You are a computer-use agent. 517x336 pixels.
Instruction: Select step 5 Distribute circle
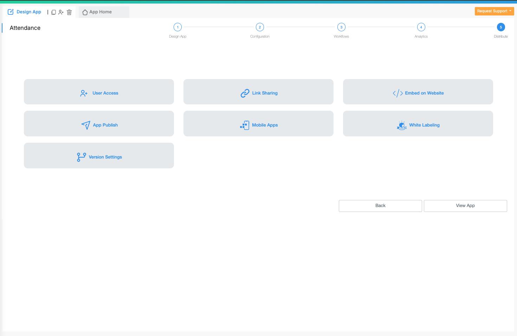coord(501,27)
